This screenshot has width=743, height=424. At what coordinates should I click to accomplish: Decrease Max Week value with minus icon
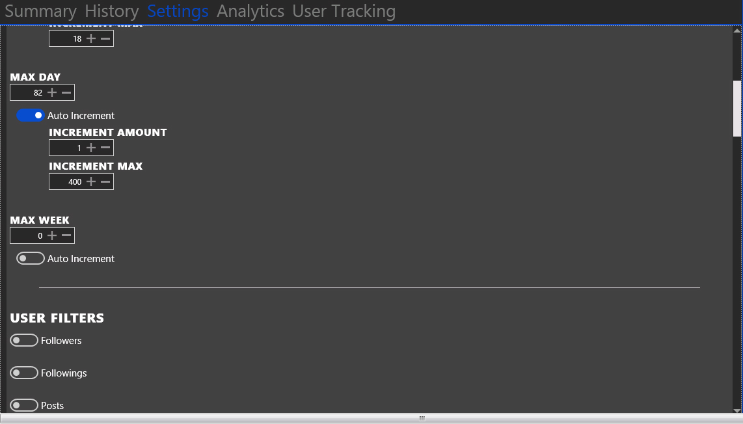coord(66,235)
